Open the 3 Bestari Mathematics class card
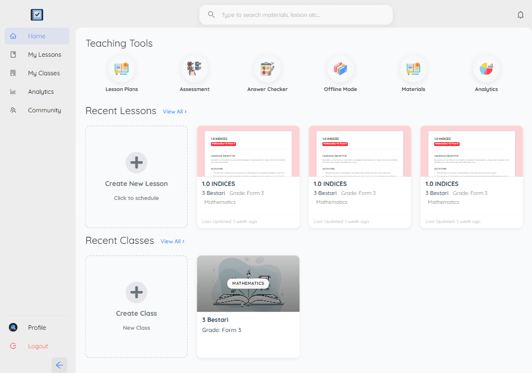The height and width of the screenshot is (373, 532). (x=248, y=306)
